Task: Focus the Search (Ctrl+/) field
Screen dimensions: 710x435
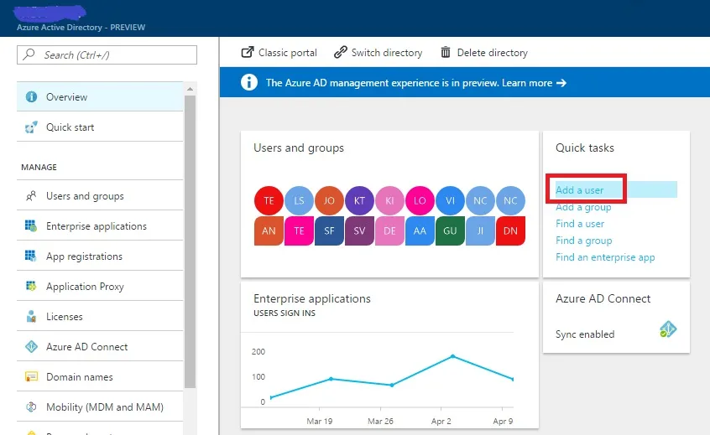Action: click(x=107, y=54)
